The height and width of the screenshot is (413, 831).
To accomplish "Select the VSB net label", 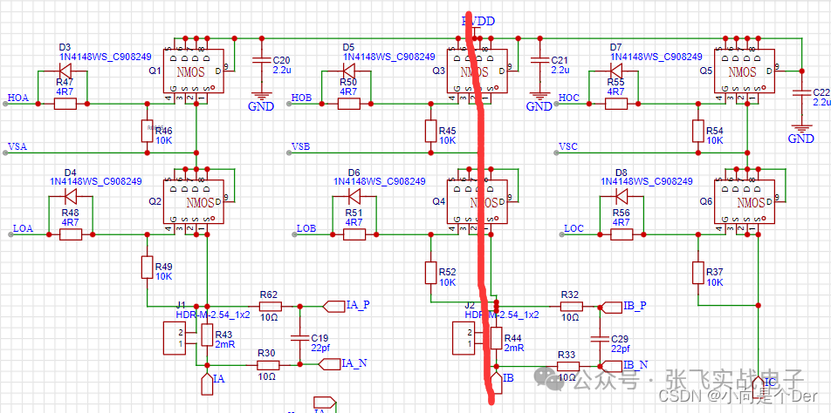I will (x=302, y=146).
